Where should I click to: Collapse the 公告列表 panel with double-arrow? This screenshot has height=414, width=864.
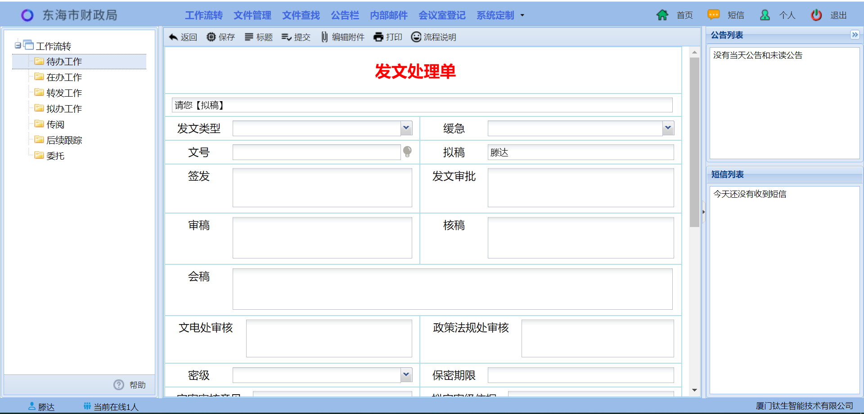pos(855,35)
